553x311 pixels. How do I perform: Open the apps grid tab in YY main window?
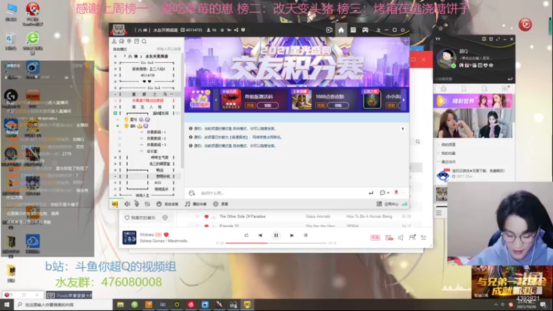pyautogui.click(x=505, y=89)
